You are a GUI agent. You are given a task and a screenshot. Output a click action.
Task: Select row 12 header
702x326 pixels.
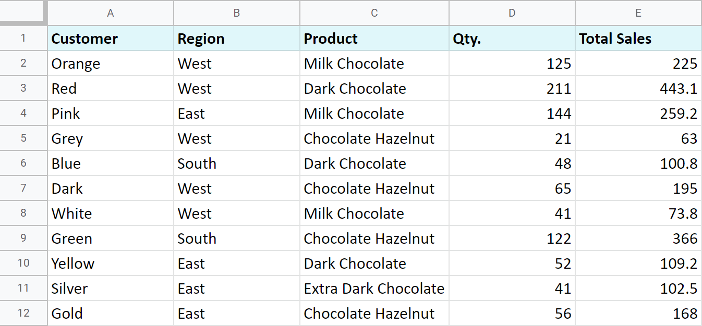click(x=23, y=313)
